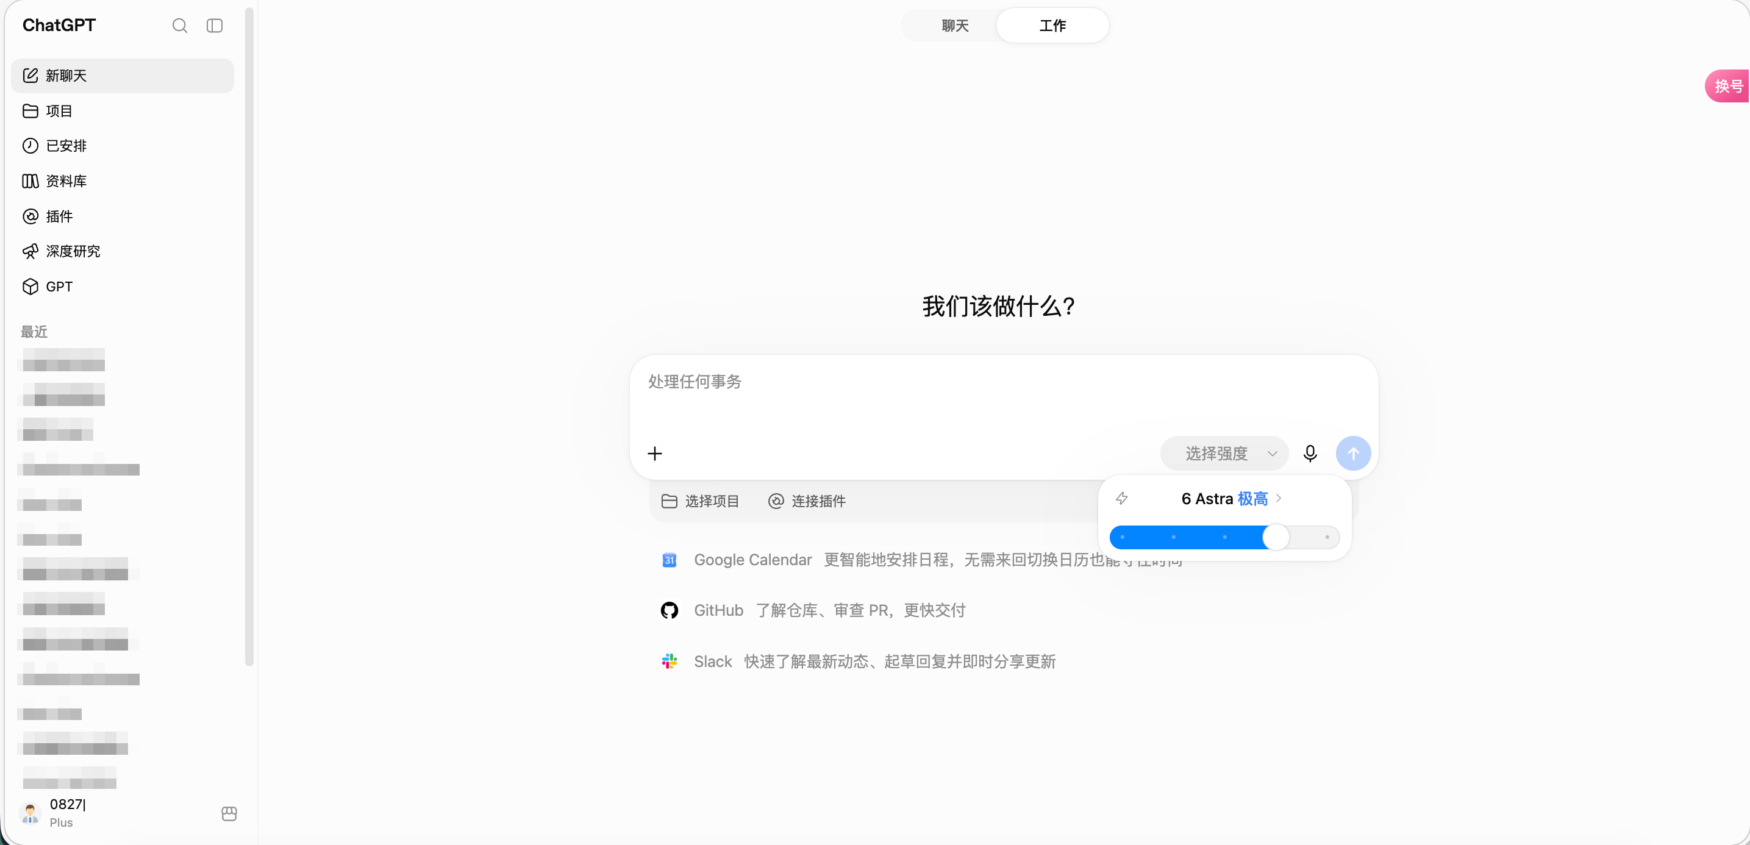Click the search icon in the sidebar header
This screenshot has height=845, width=1750.
tap(179, 26)
